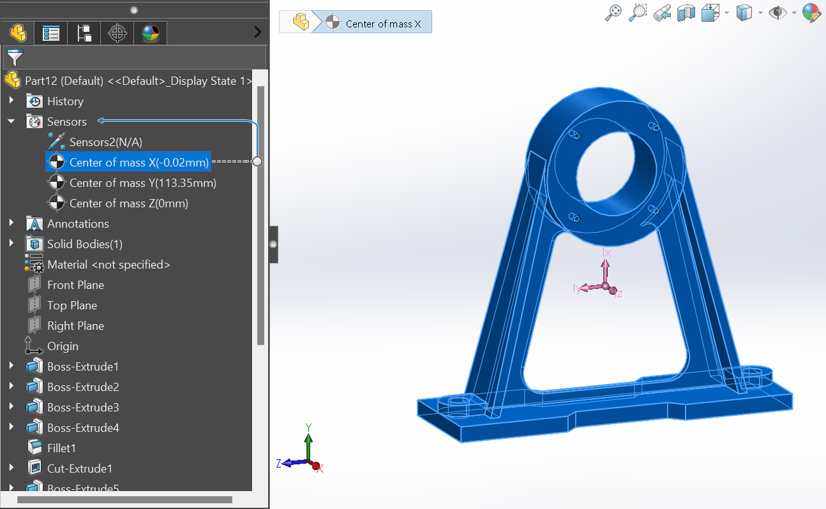Open the Display Style dropdown arrow
The image size is (826, 509).
point(760,13)
